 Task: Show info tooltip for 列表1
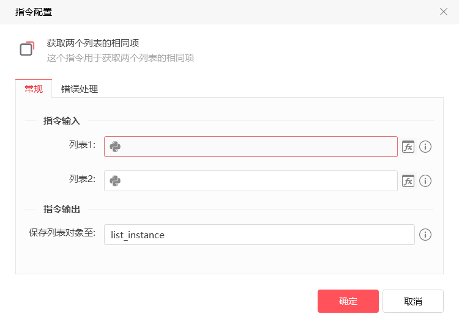point(425,147)
